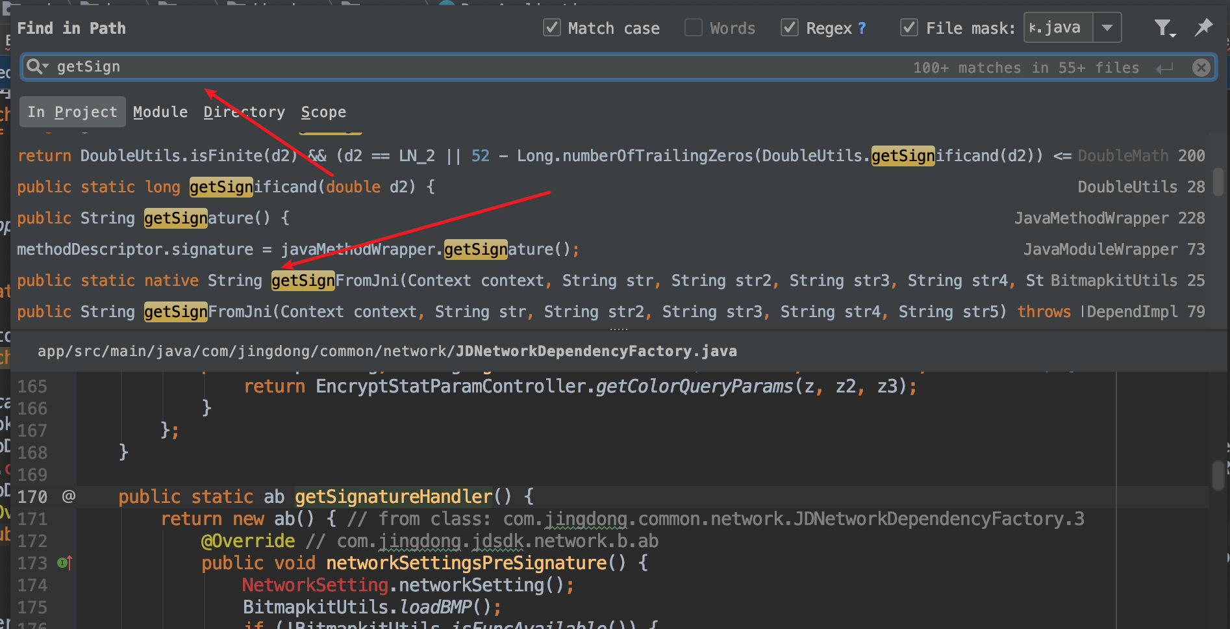1230x629 pixels.
Task: Click NetworkSetting.networkSetting() on line 174
Action: coord(403,585)
